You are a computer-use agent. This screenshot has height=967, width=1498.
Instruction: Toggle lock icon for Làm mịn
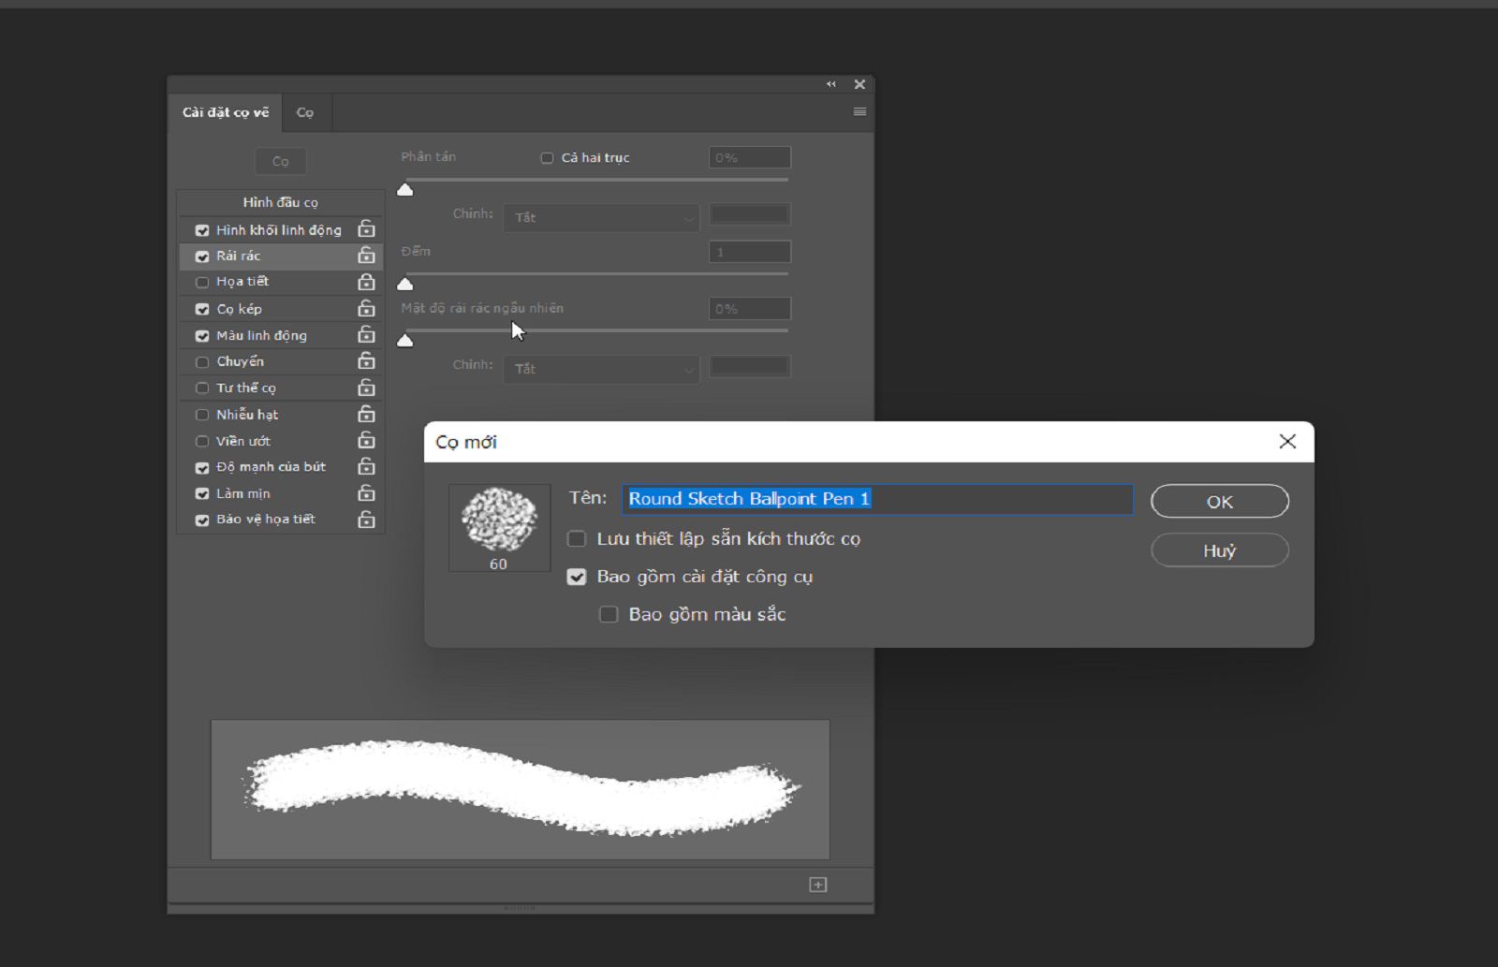[366, 493]
